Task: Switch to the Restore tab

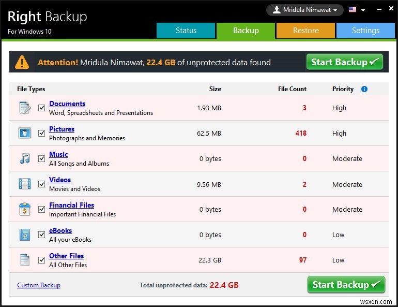Action: [x=305, y=31]
